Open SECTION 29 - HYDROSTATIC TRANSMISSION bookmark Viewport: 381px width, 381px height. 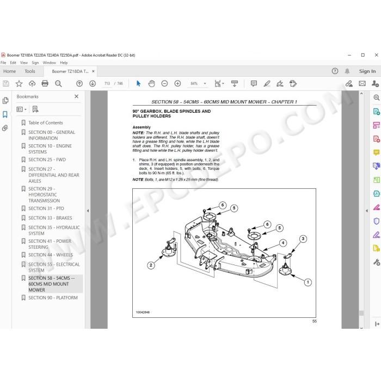(44, 195)
